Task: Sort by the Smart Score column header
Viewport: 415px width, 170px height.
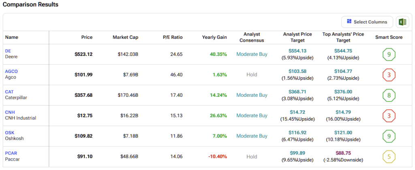Action: point(389,37)
